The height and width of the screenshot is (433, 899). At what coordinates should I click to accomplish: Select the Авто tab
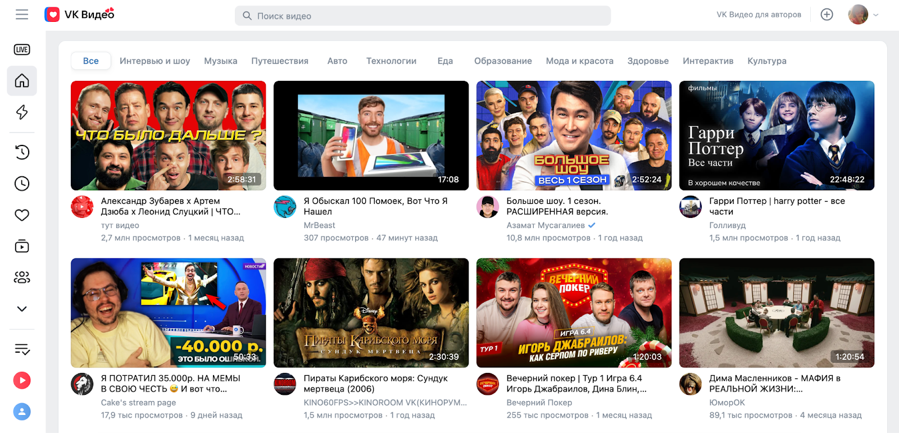(x=337, y=61)
